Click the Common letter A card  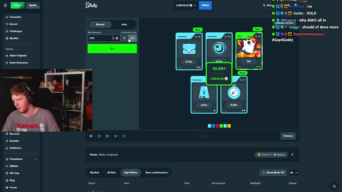(204, 95)
